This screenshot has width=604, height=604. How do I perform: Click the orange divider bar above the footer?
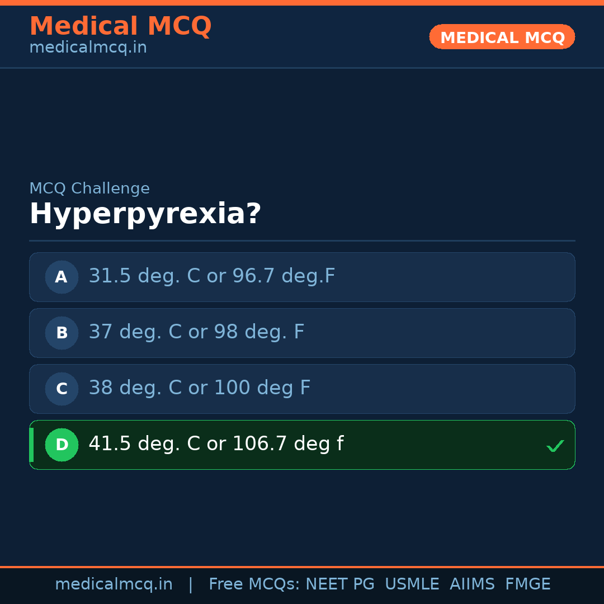tap(302, 565)
